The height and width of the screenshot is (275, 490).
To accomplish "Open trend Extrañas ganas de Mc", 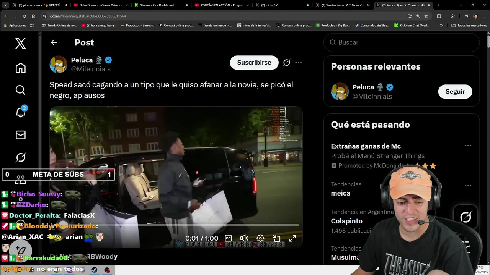I will coord(366,146).
